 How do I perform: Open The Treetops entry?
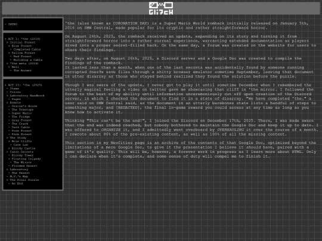(x=23, y=109)
